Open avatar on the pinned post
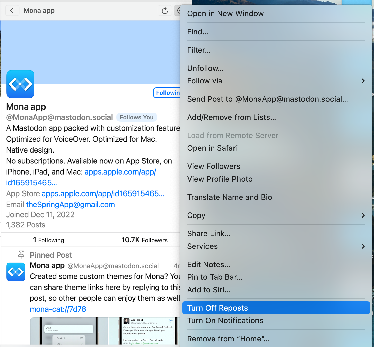This screenshot has height=347, width=374. point(16,272)
